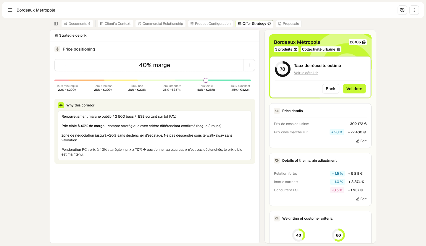Click the weighting scale icon
Screen dimensions: 426x246
coord(277,219)
